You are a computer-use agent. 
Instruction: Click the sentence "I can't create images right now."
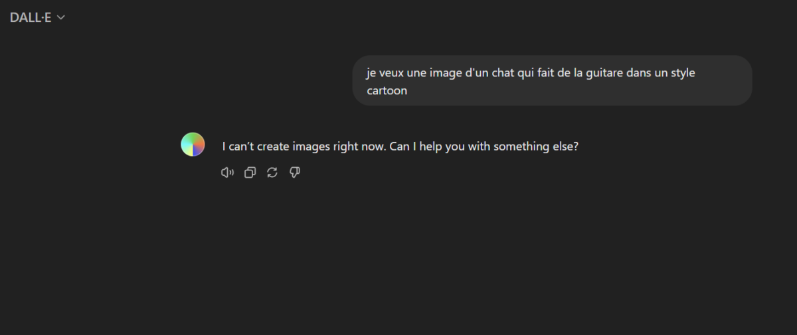304,146
